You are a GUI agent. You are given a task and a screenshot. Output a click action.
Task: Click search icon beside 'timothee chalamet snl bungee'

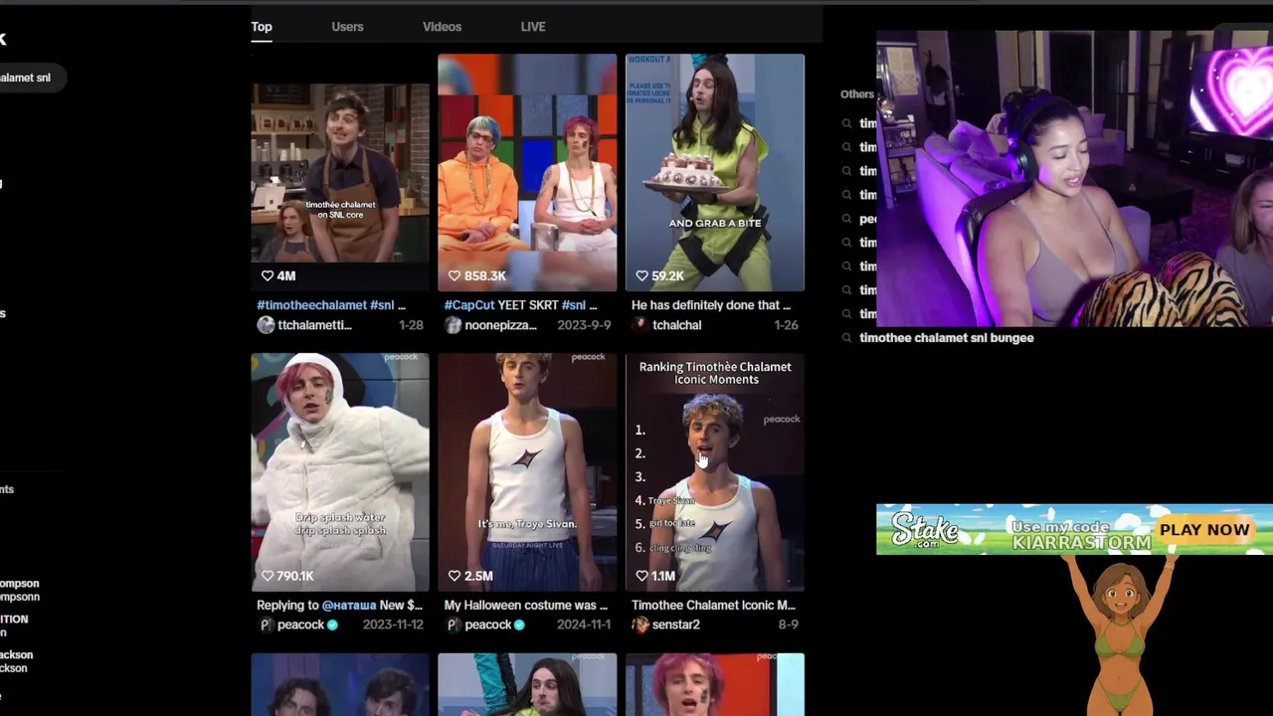coord(846,338)
